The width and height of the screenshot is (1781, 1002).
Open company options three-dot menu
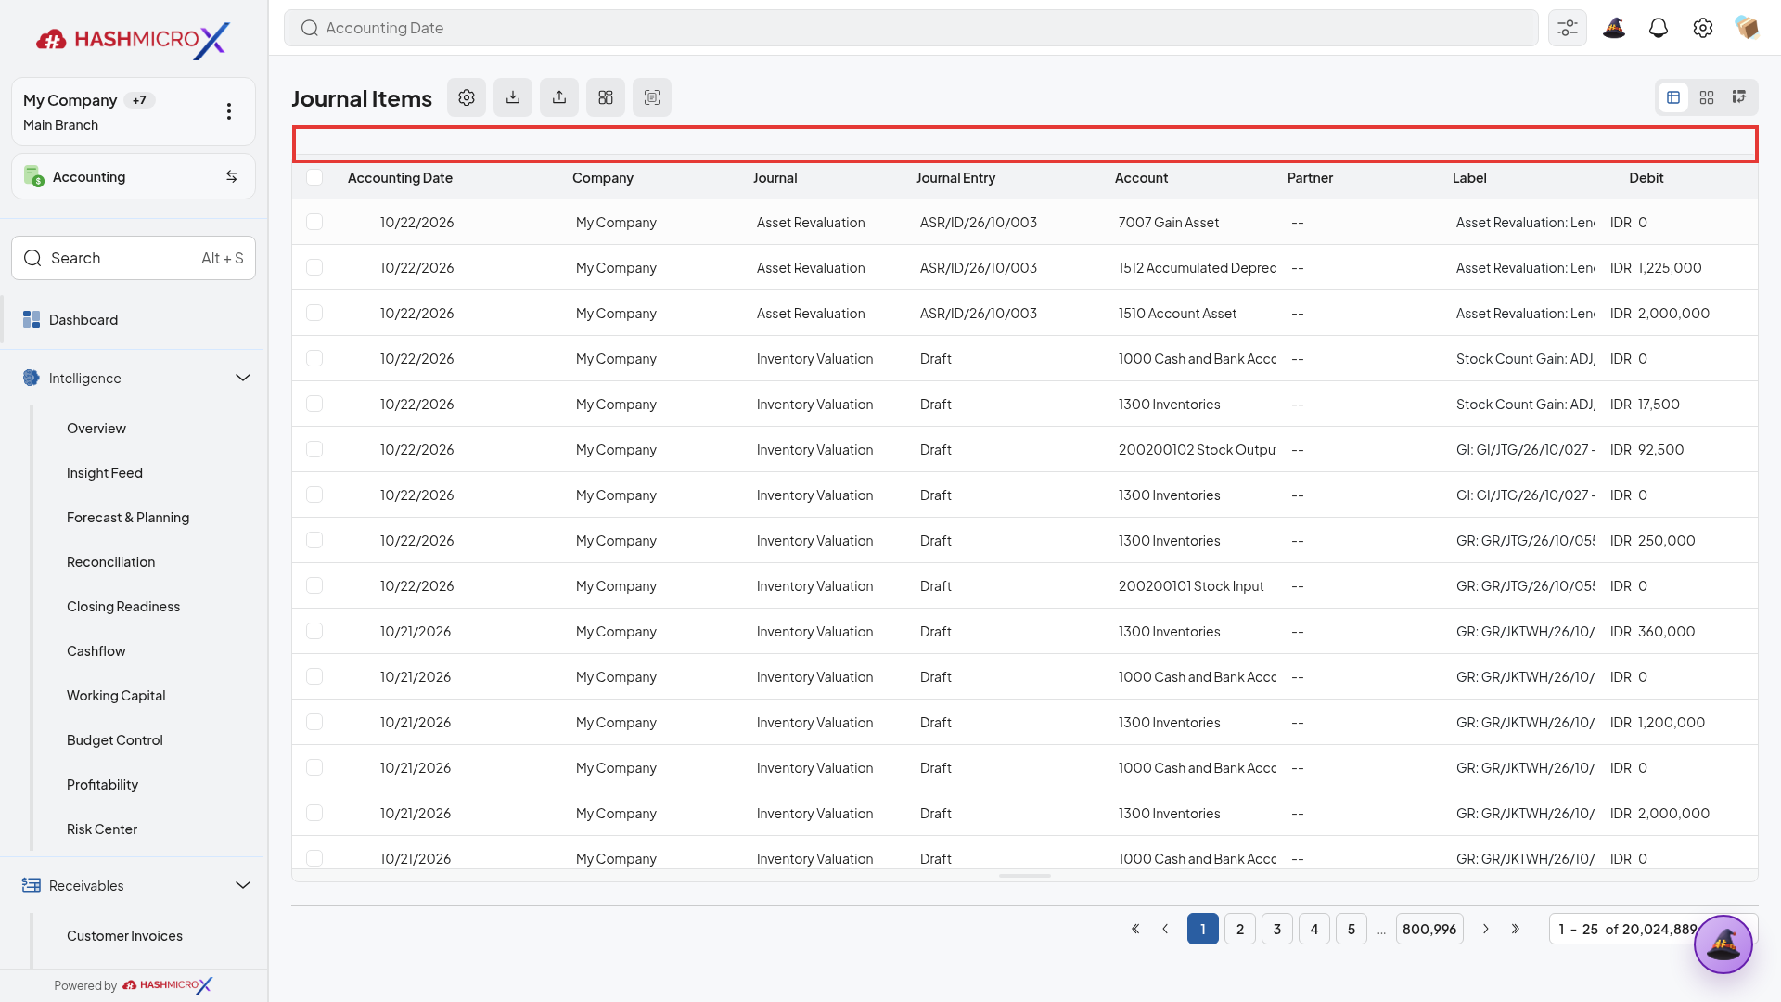coord(229,111)
